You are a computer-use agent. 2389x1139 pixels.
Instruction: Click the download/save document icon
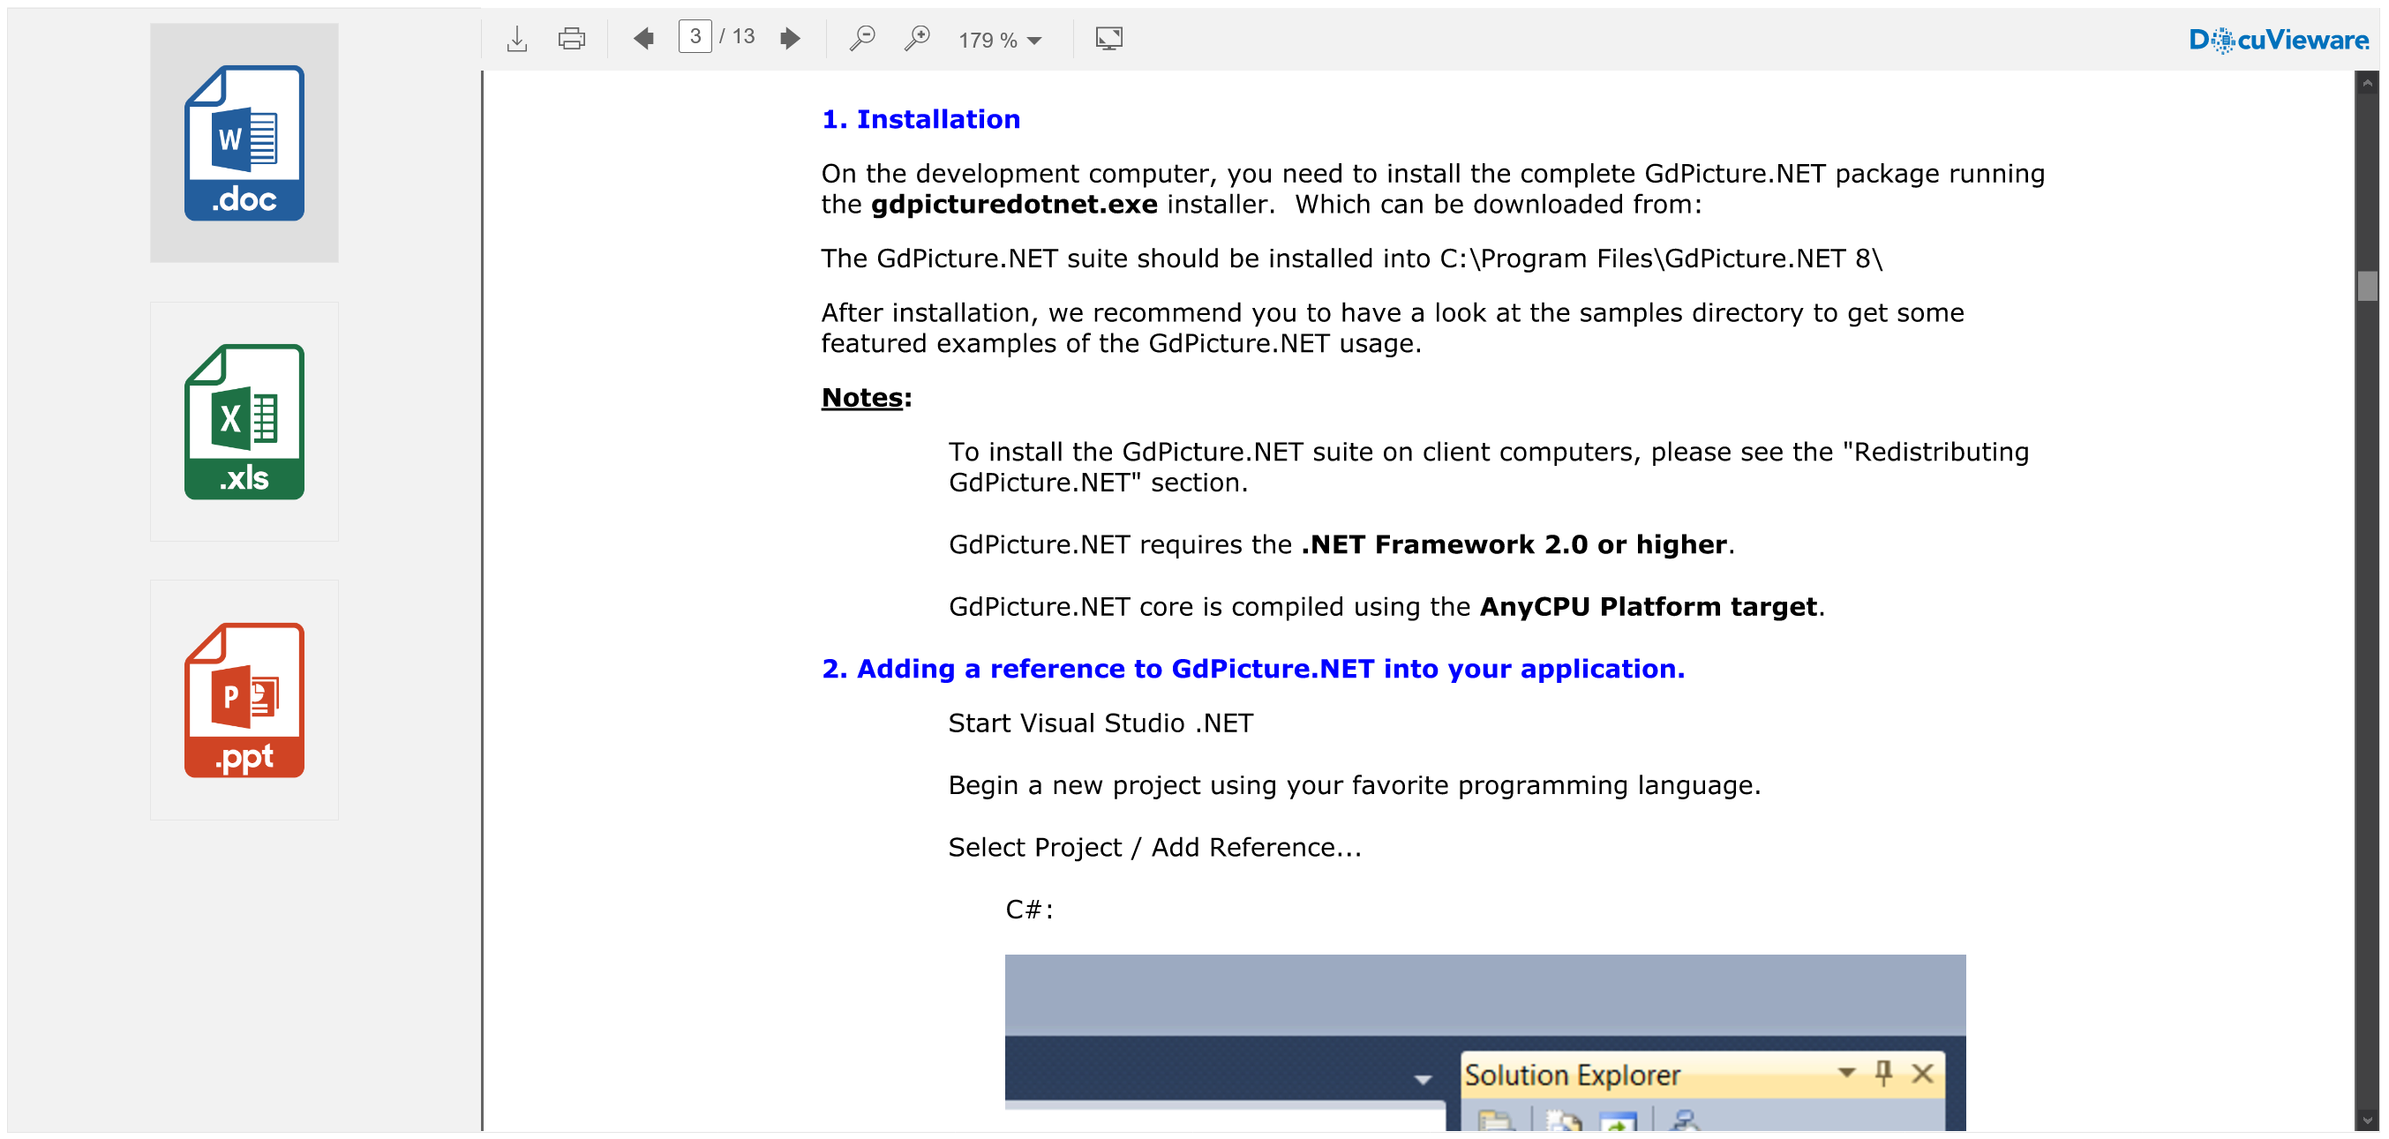coord(516,38)
